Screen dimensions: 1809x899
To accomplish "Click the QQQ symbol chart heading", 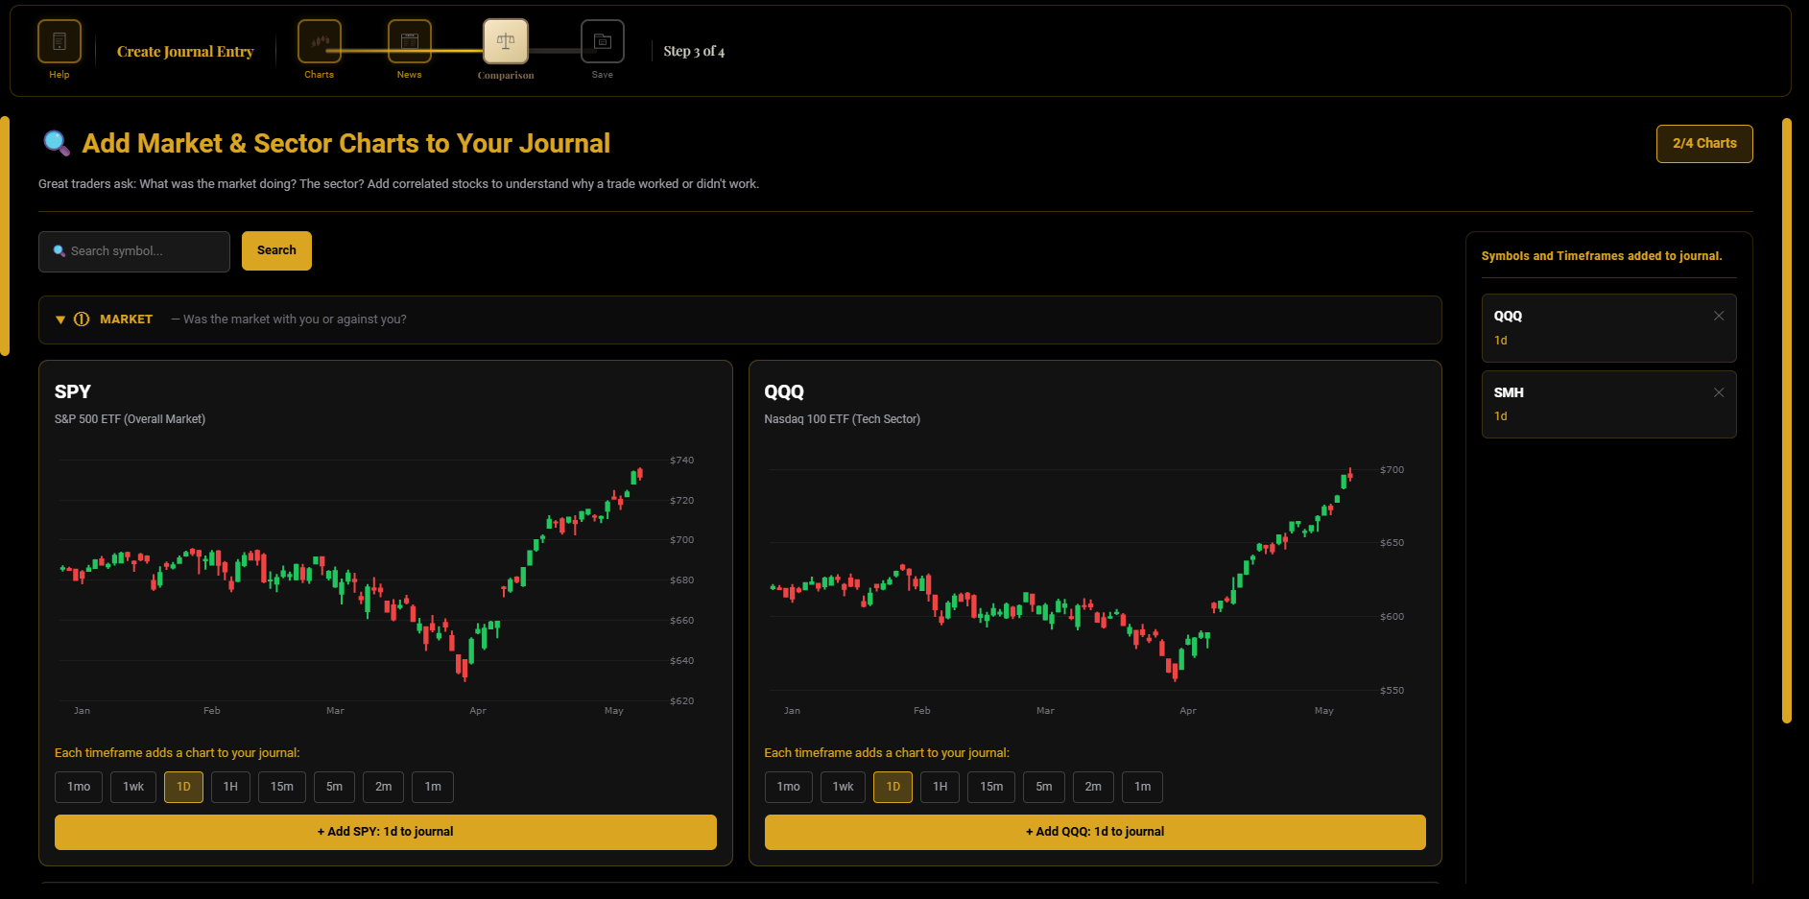I will point(784,391).
